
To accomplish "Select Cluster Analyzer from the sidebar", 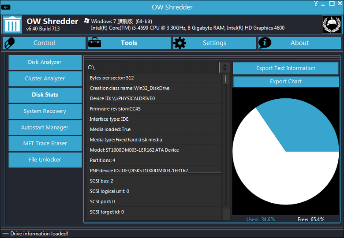I will (45, 78).
